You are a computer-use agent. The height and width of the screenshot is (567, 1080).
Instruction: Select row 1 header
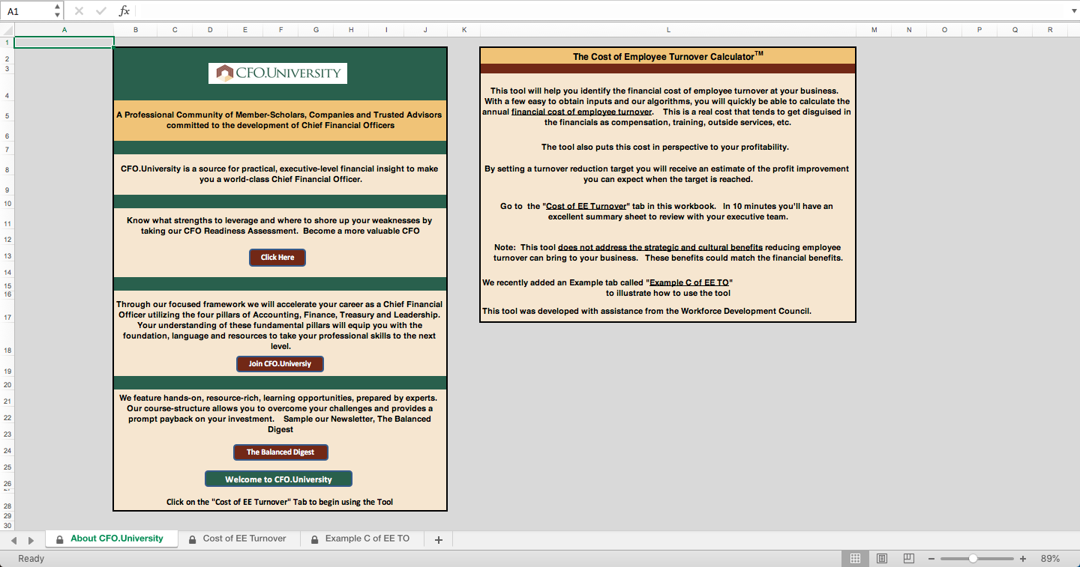pyautogui.click(x=7, y=43)
